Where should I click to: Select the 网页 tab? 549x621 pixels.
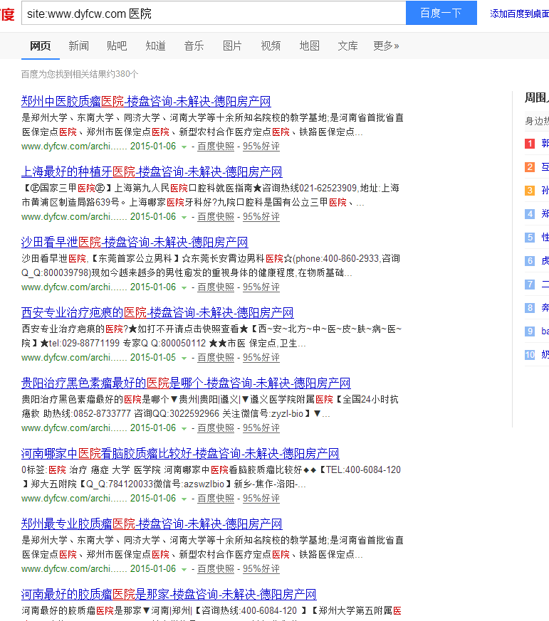(41, 46)
